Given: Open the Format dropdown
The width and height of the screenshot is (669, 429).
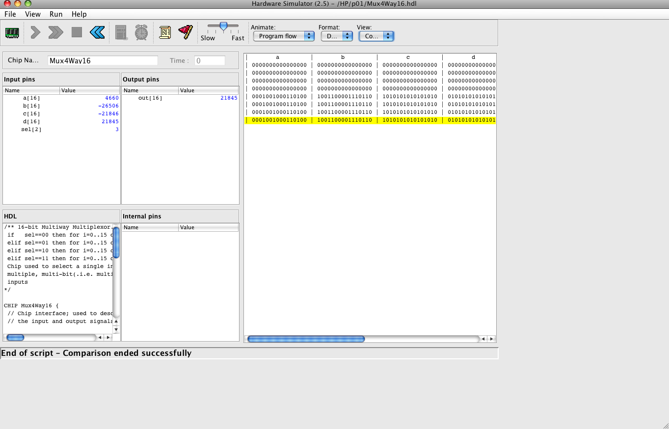Looking at the screenshot, I should click(x=337, y=36).
